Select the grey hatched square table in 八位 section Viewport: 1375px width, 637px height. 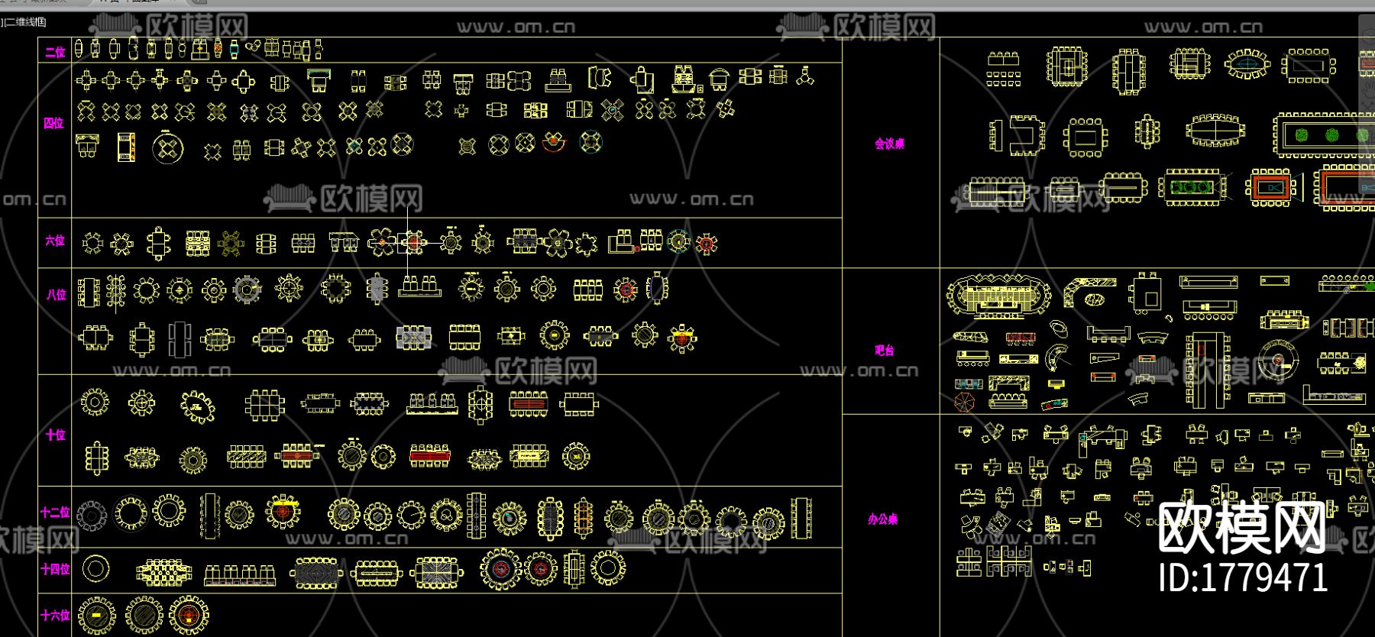pos(413,337)
